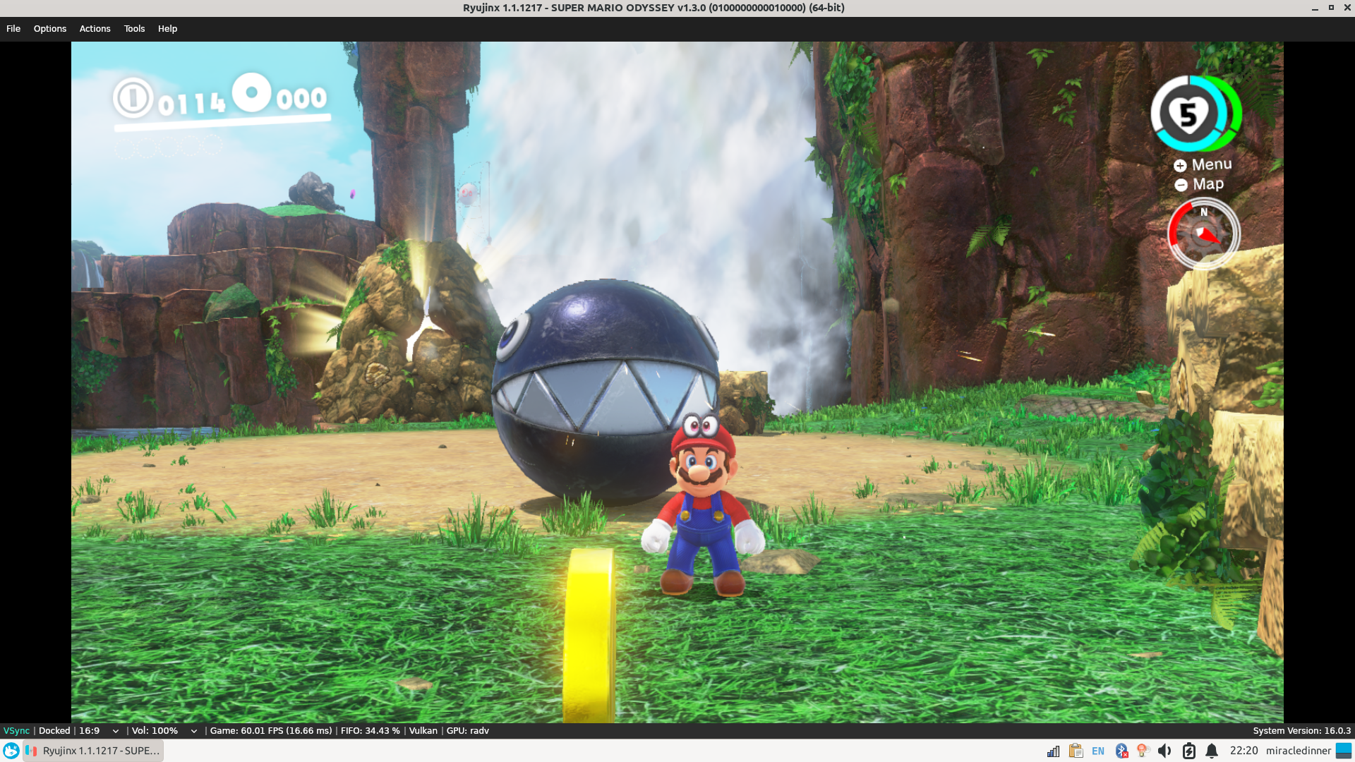1355x762 pixels.
Task: Click the minus Map button in HUD
Action: tap(1199, 184)
